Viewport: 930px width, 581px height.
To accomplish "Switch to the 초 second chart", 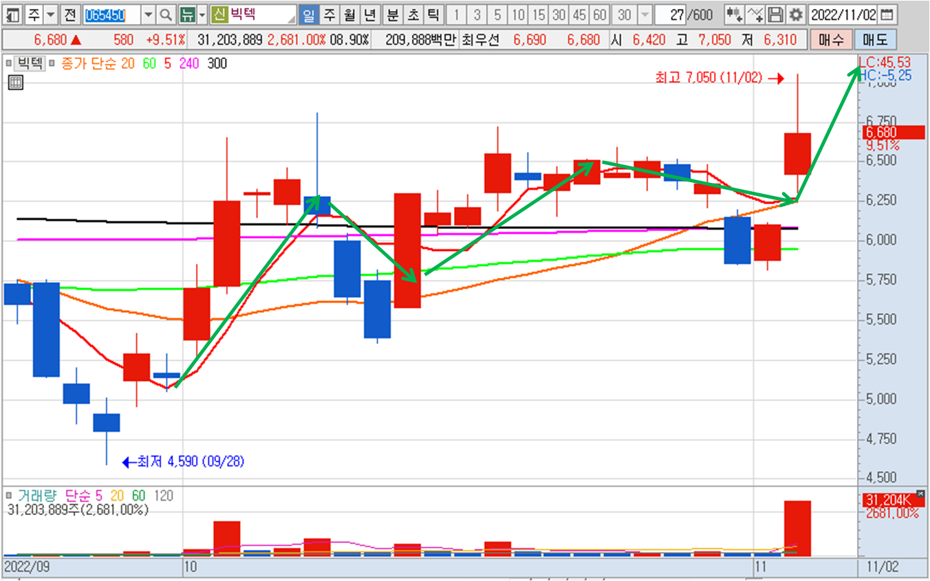I will (413, 14).
